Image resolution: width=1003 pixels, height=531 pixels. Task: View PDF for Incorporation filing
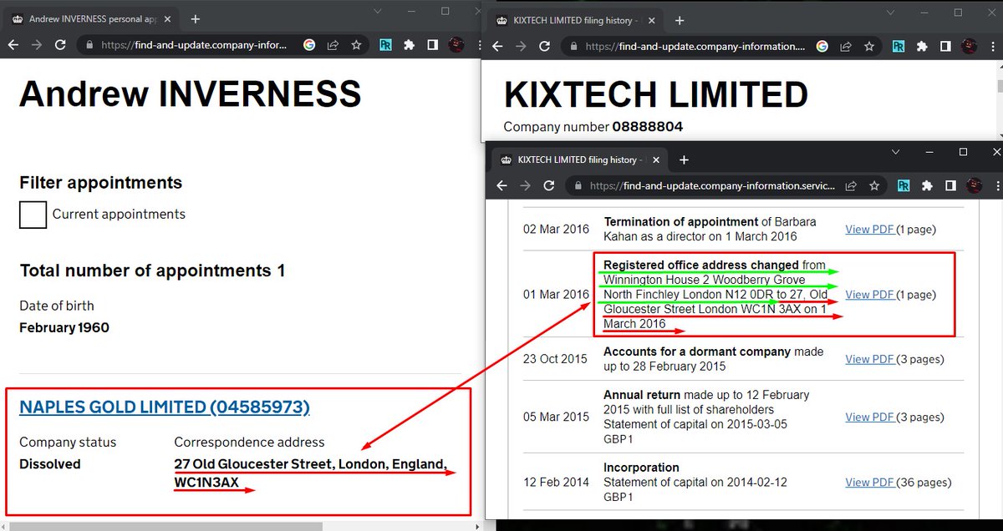[870, 482]
